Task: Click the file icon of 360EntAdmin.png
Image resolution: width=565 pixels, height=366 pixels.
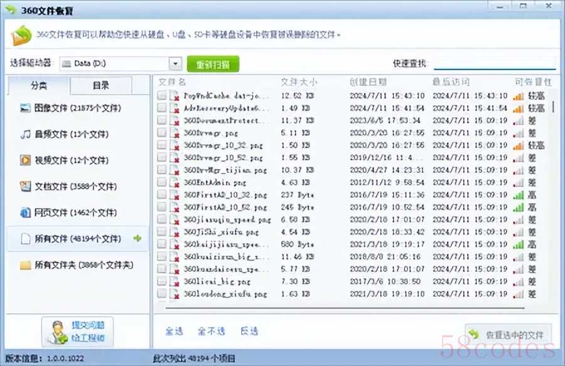Action: click(x=175, y=182)
